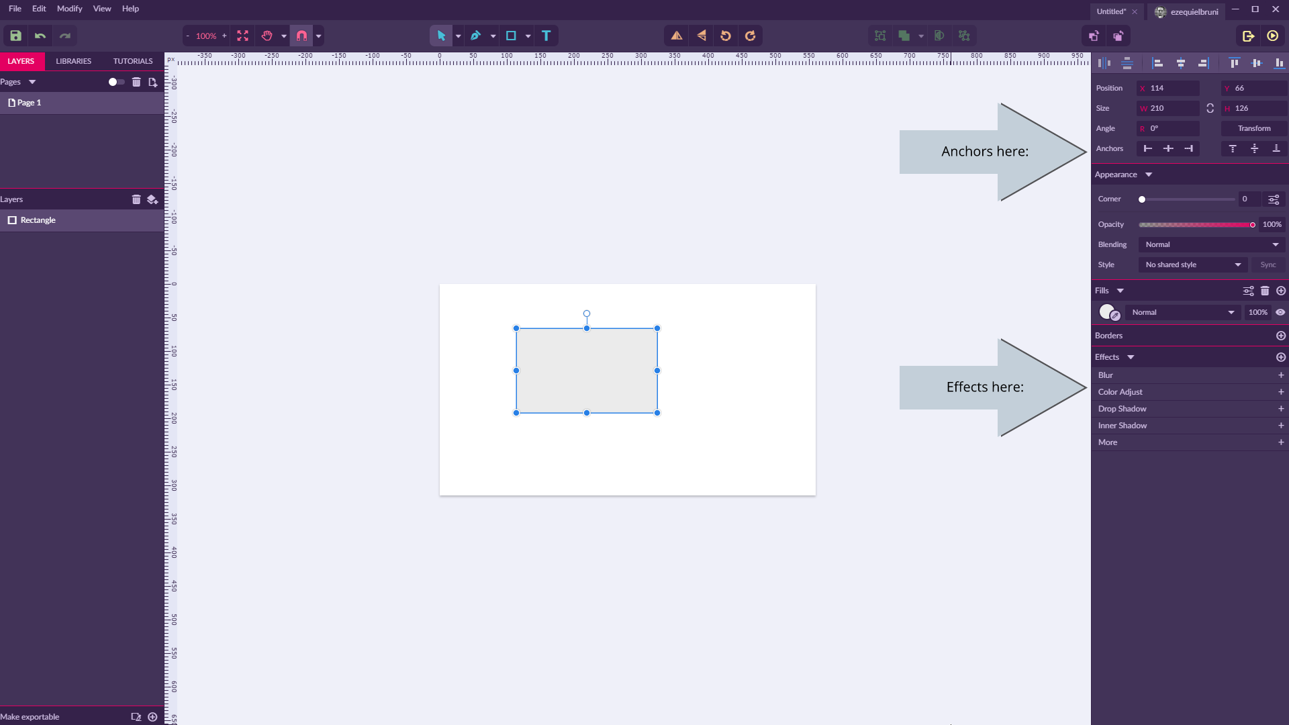Open the View menu

click(x=102, y=9)
